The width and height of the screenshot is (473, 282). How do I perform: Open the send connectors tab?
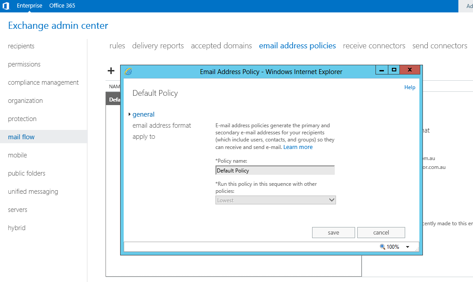click(x=439, y=46)
